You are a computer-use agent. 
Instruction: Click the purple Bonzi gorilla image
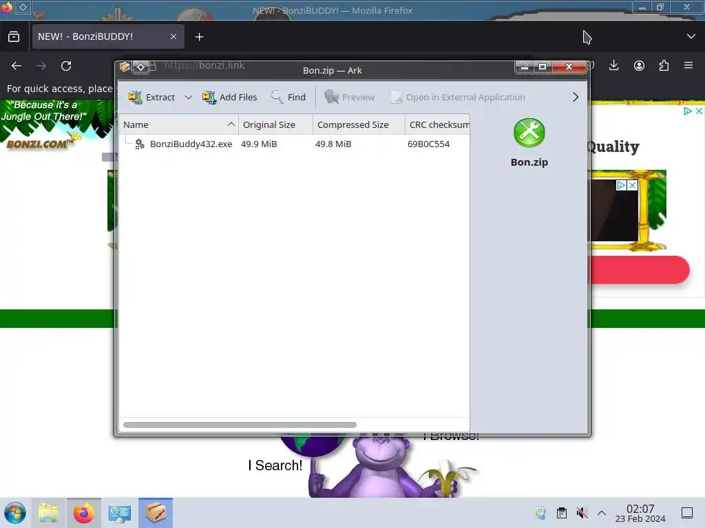[x=380, y=467]
